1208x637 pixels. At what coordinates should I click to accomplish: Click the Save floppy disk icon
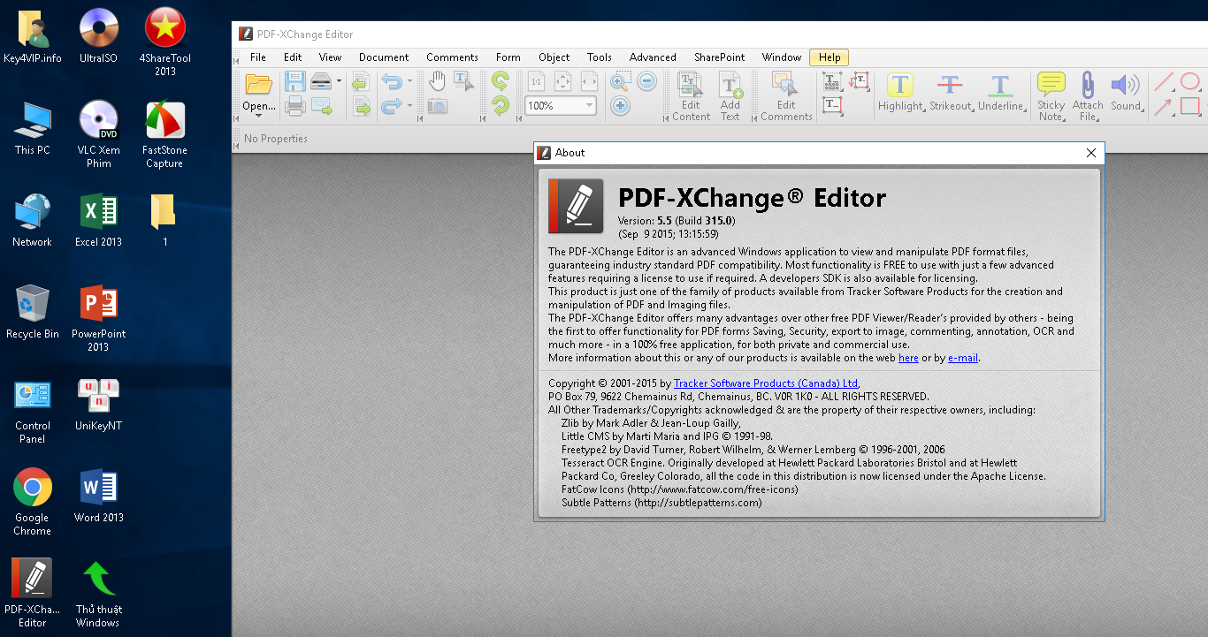(x=294, y=82)
